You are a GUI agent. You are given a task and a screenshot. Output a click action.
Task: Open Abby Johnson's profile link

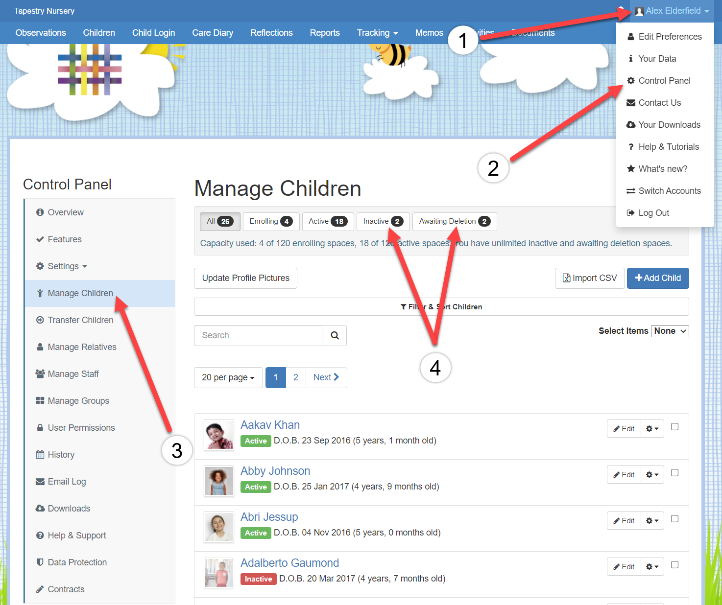click(275, 471)
